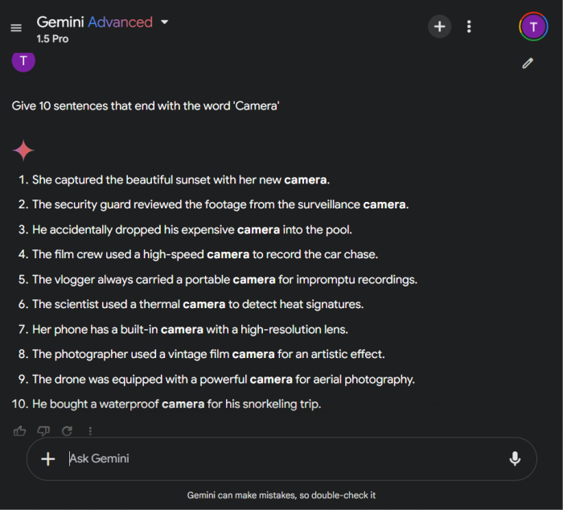Click the prompt text 'Give 10 sentences'
This screenshot has height=510, width=563.
[146, 106]
